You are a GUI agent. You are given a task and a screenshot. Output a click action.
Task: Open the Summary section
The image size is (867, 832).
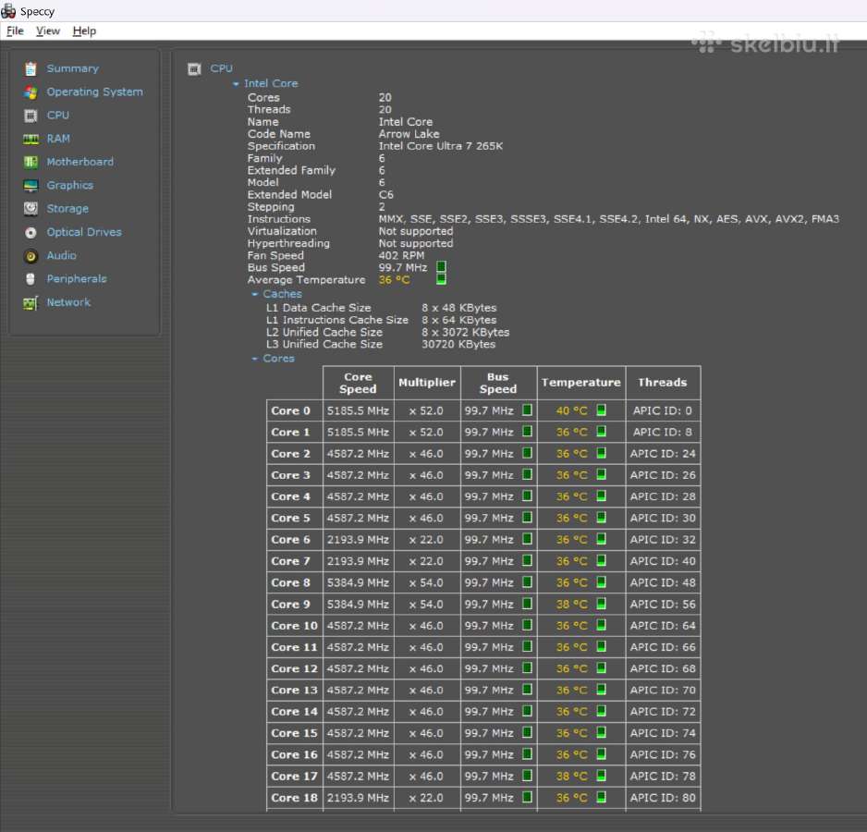[x=72, y=68]
